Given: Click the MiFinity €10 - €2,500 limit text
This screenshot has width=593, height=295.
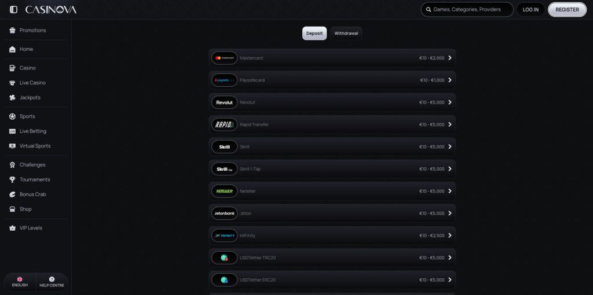Looking at the screenshot, I should pos(432,235).
